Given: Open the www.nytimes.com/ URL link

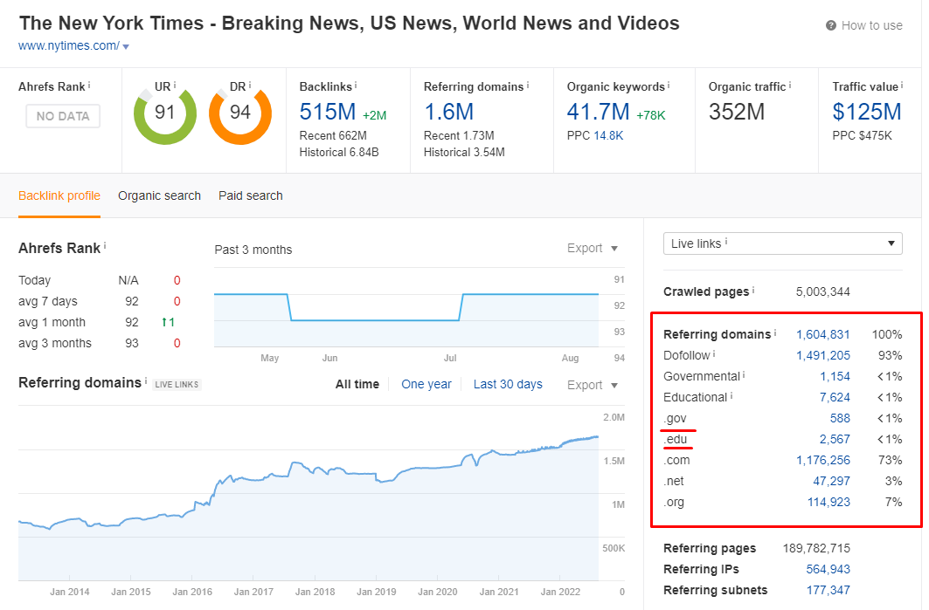Looking at the screenshot, I should (69, 45).
